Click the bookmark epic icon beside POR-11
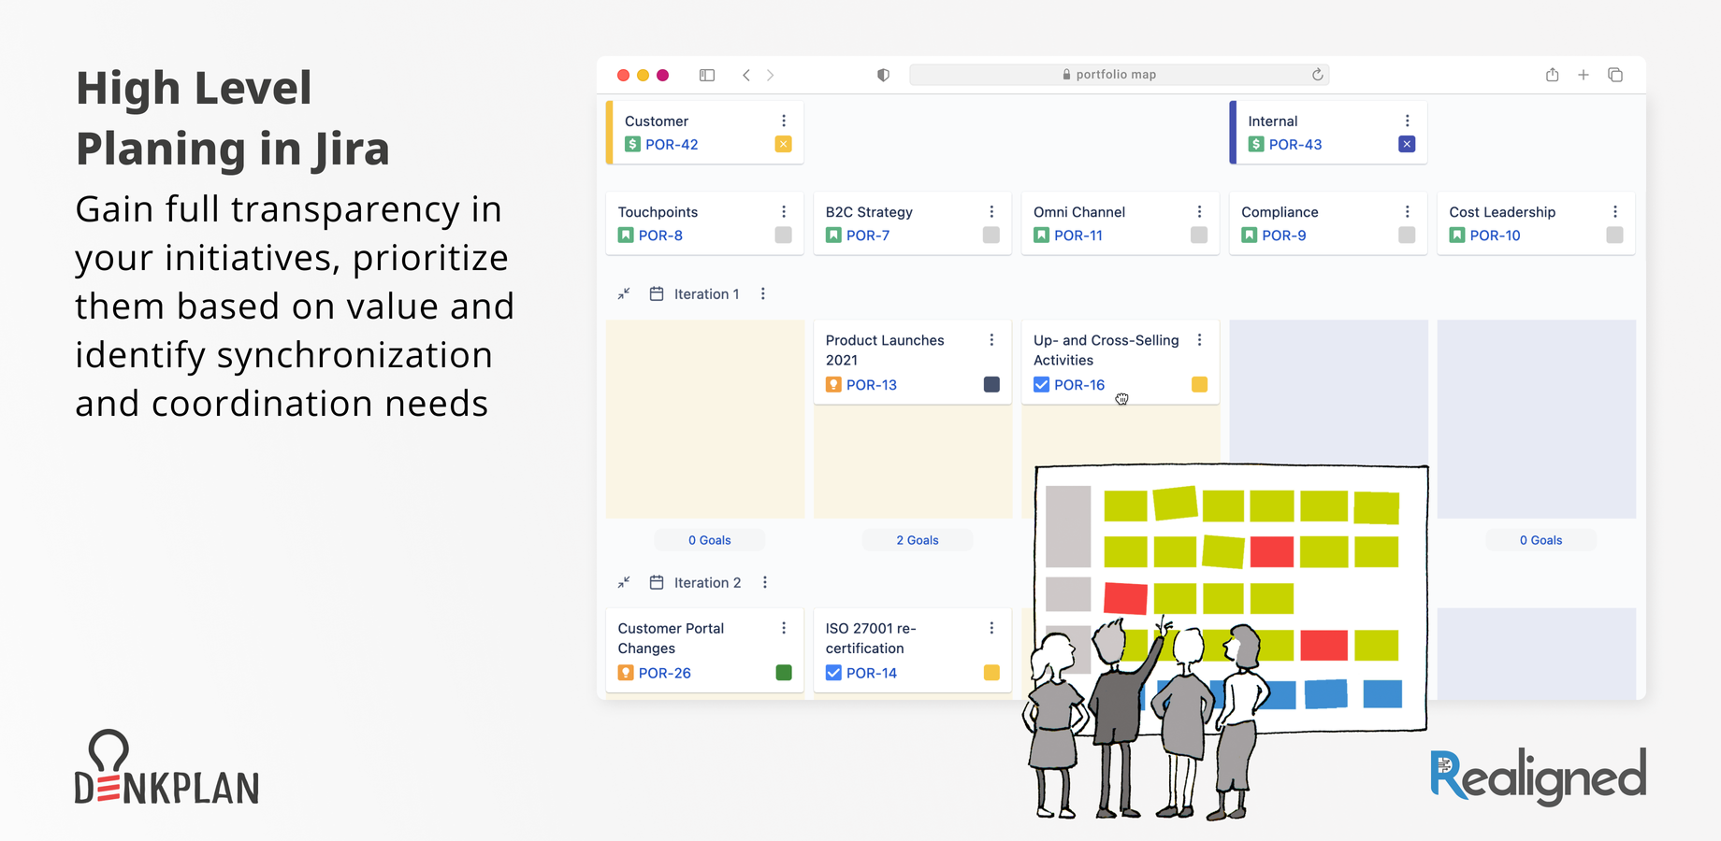 (1041, 235)
